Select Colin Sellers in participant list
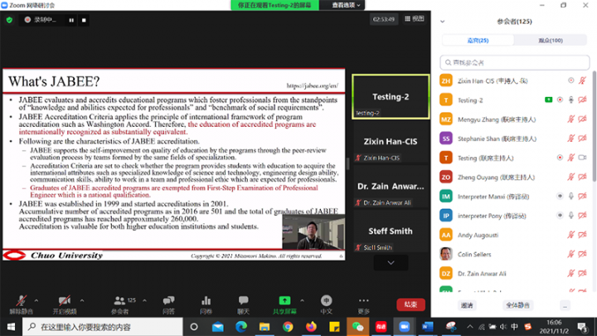This screenshot has width=597, height=336. [513, 254]
